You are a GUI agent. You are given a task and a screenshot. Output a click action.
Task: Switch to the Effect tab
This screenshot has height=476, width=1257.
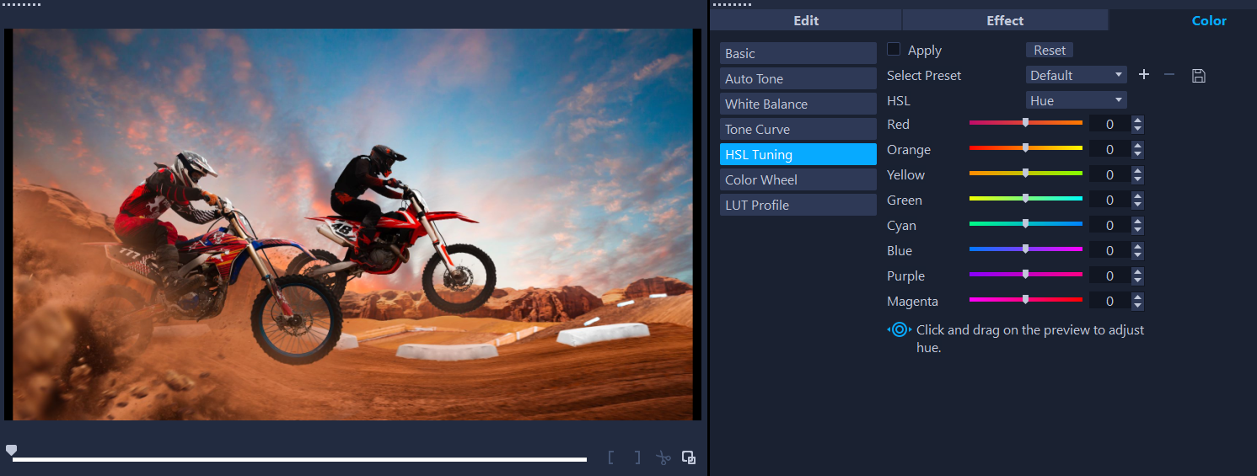click(x=1005, y=20)
